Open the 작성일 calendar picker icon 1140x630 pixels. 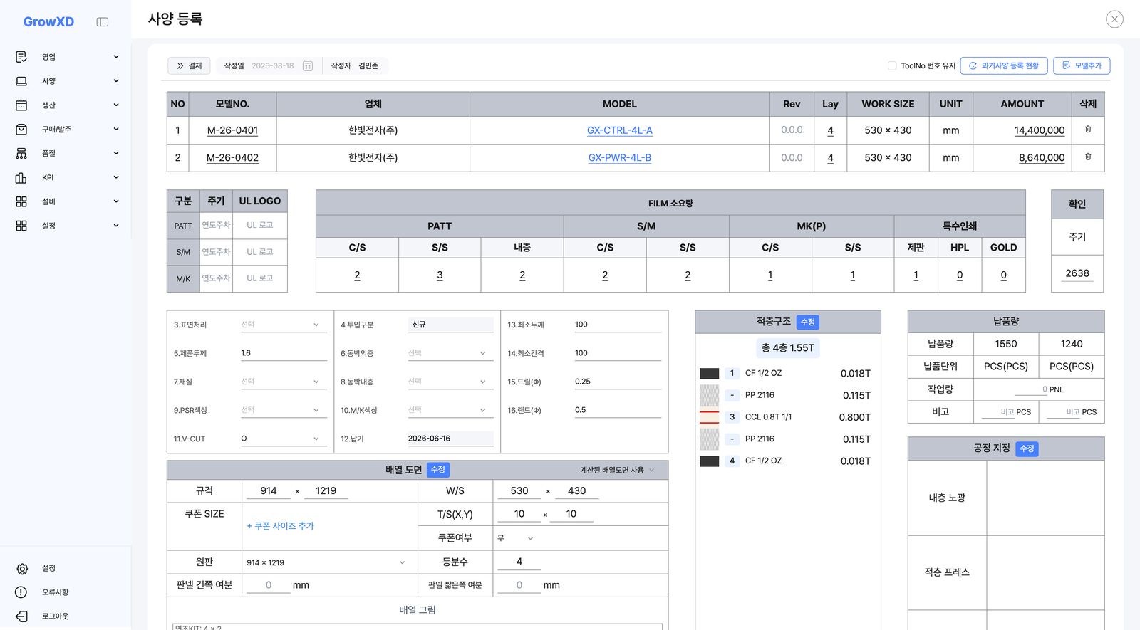tap(308, 65)
